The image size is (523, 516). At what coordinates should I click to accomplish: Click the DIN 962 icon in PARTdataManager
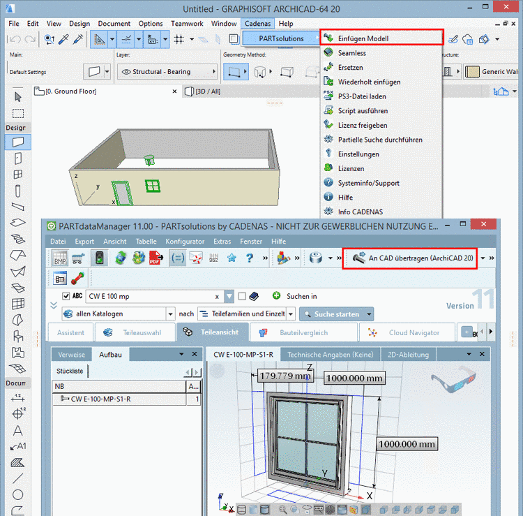pos(213,258)
